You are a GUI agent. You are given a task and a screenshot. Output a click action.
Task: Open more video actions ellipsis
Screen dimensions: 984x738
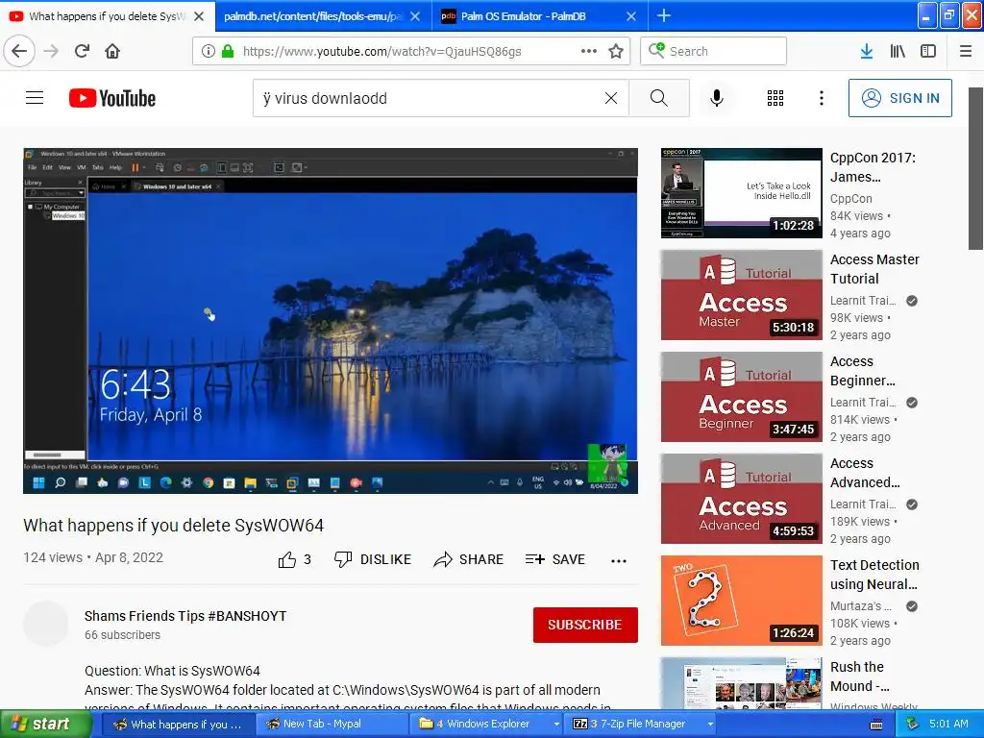point(619,560)
